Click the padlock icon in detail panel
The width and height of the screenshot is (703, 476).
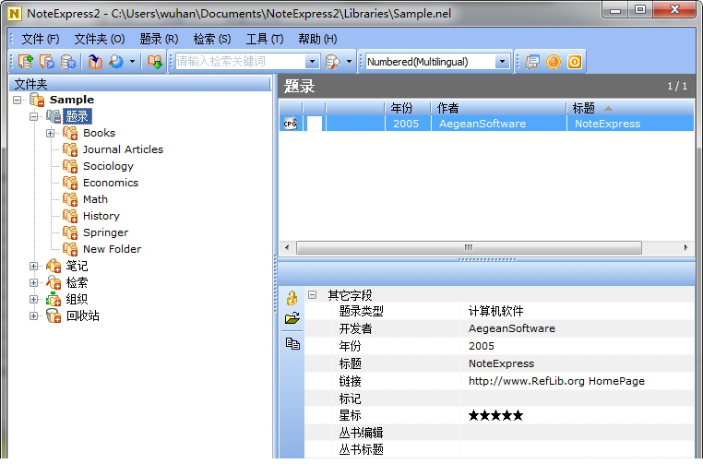coord(292,298)
